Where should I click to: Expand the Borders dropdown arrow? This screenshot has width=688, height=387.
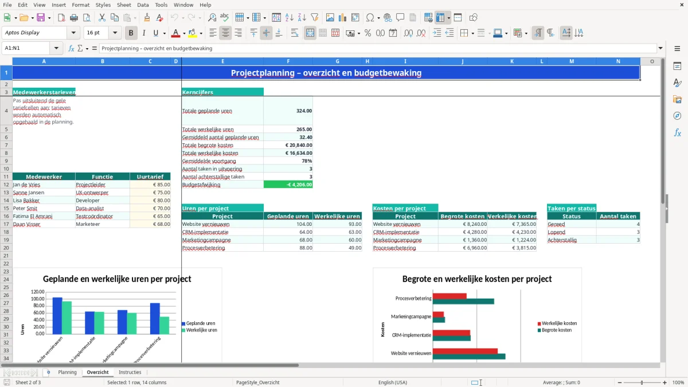point(472,33)
